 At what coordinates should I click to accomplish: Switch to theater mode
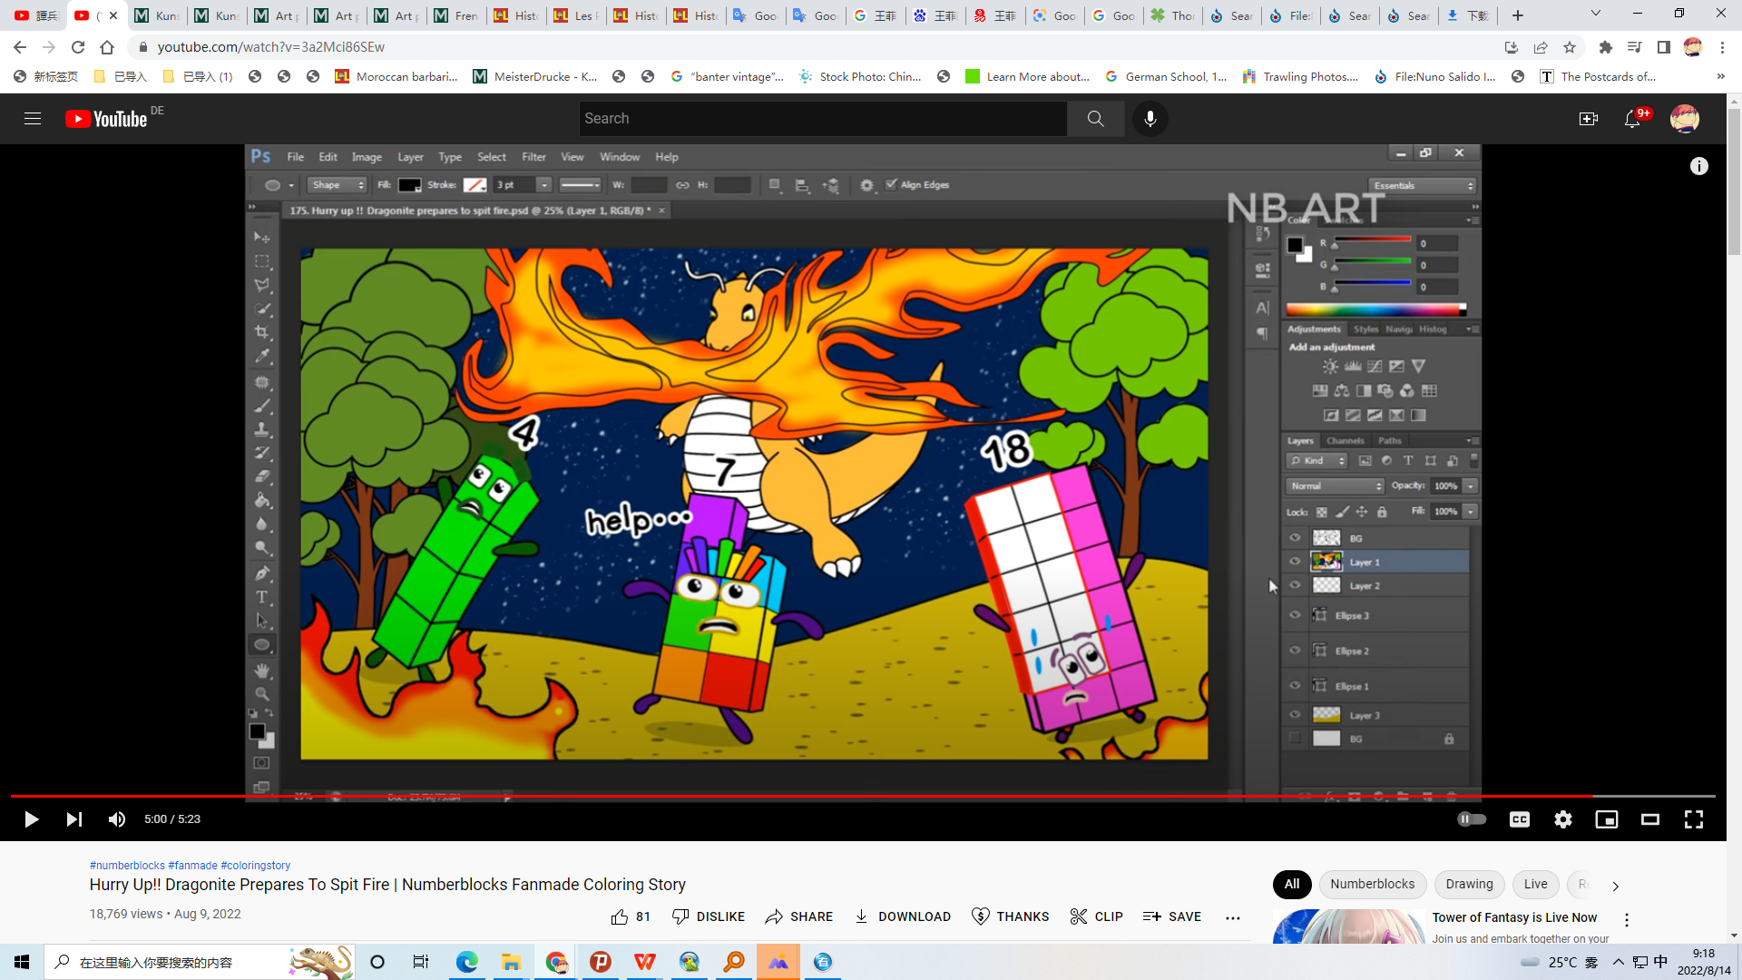[x=1649, y=819]
